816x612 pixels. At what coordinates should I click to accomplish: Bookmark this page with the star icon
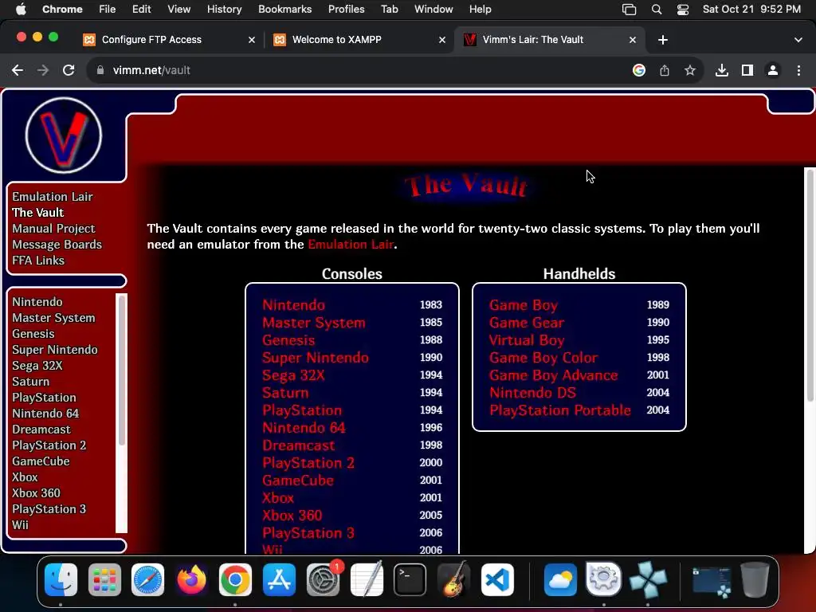pyautogui.click(x=690, y=70)
